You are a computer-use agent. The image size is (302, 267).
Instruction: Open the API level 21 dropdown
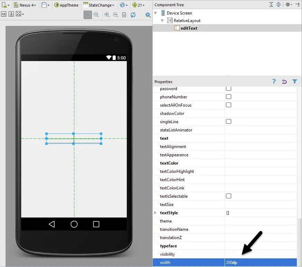click(x=138, y=5)
